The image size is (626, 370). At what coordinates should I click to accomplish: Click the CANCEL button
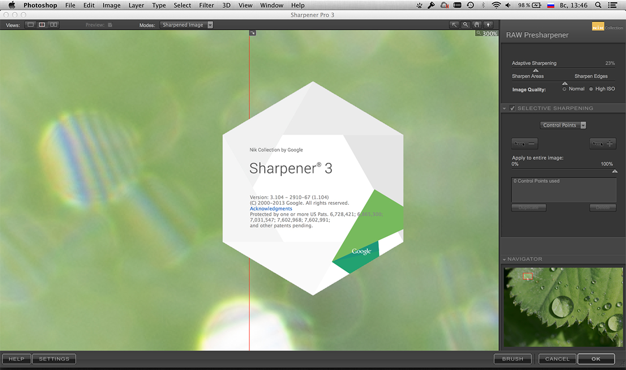(558, 359)
